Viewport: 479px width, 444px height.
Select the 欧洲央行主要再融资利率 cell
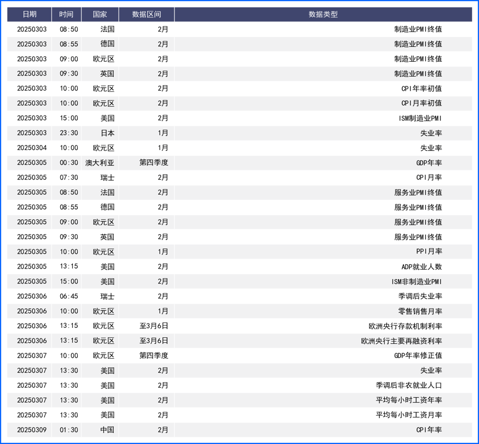[401, 340]
